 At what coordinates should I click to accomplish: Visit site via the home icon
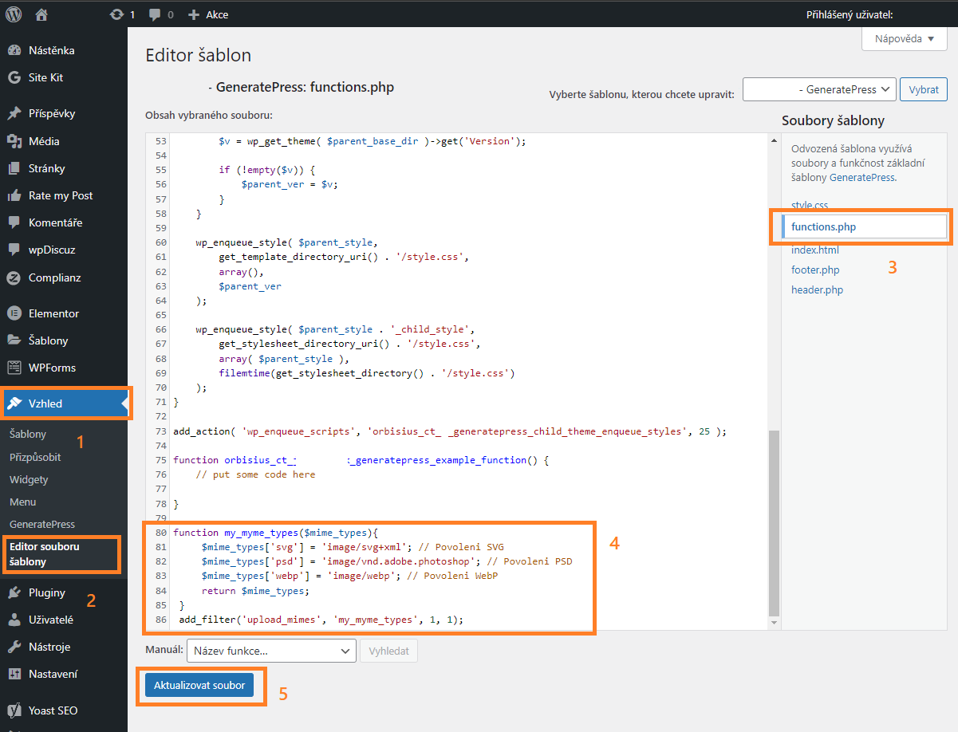click(41, 14)
